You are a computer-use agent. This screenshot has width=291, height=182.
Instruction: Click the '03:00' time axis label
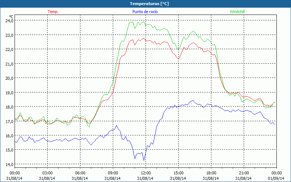coord(47,173)
